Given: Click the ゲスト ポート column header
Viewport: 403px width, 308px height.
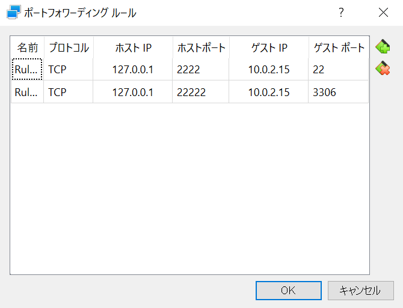Looking at the screenshot, I should pos(339,47).
